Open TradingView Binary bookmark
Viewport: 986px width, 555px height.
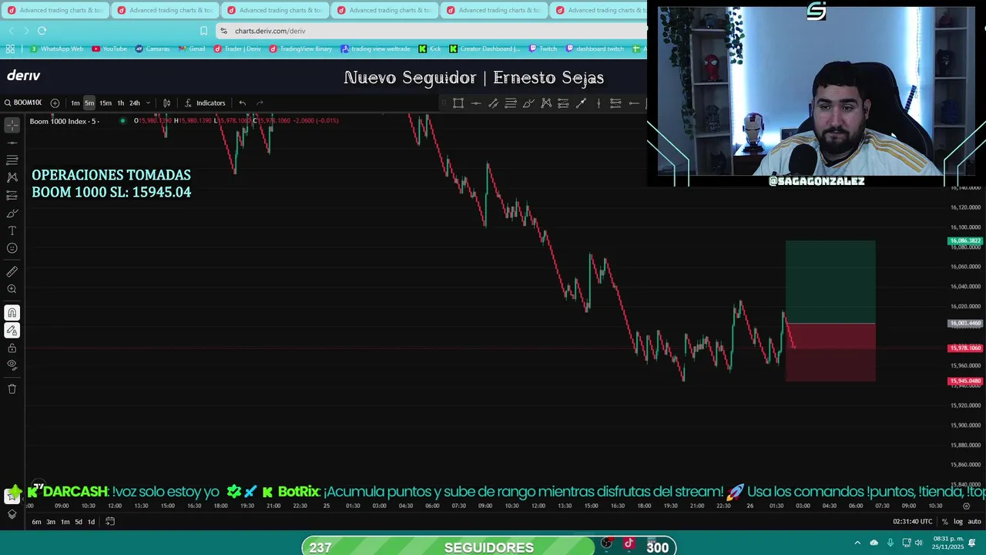300,49
